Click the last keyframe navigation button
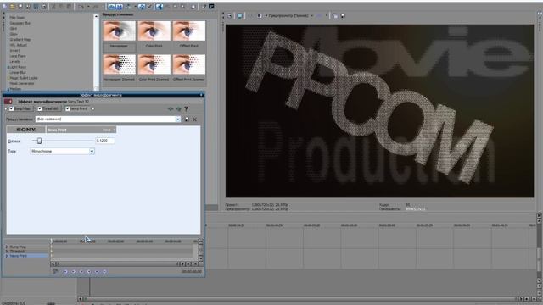Viewport: 543px width, 305px height. (104, 272)
